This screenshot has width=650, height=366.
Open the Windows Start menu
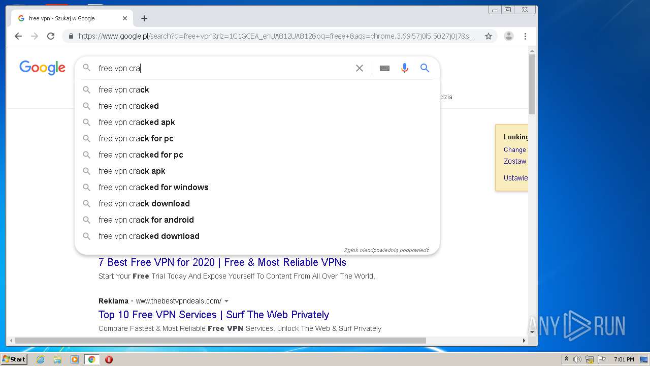[14, 359]
